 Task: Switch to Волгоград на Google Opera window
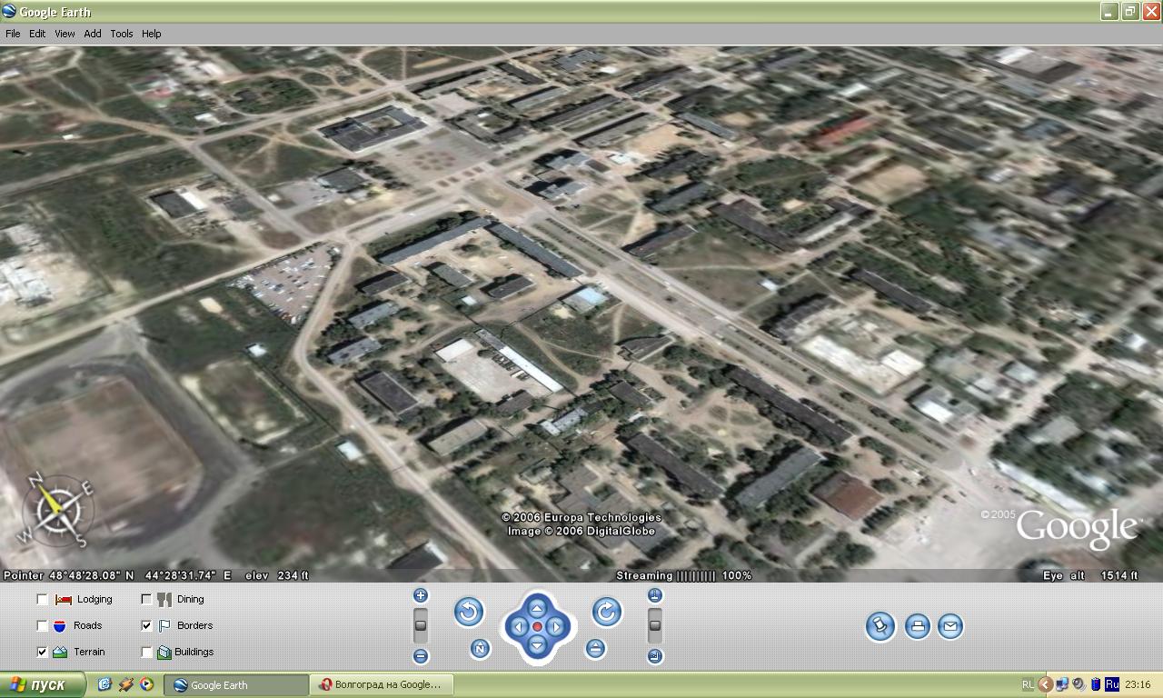382,684
